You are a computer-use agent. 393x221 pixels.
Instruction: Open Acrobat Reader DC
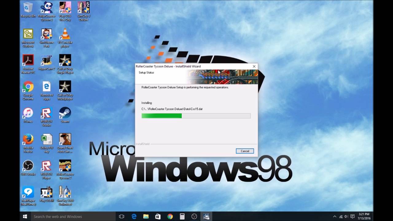pos(28,60)
